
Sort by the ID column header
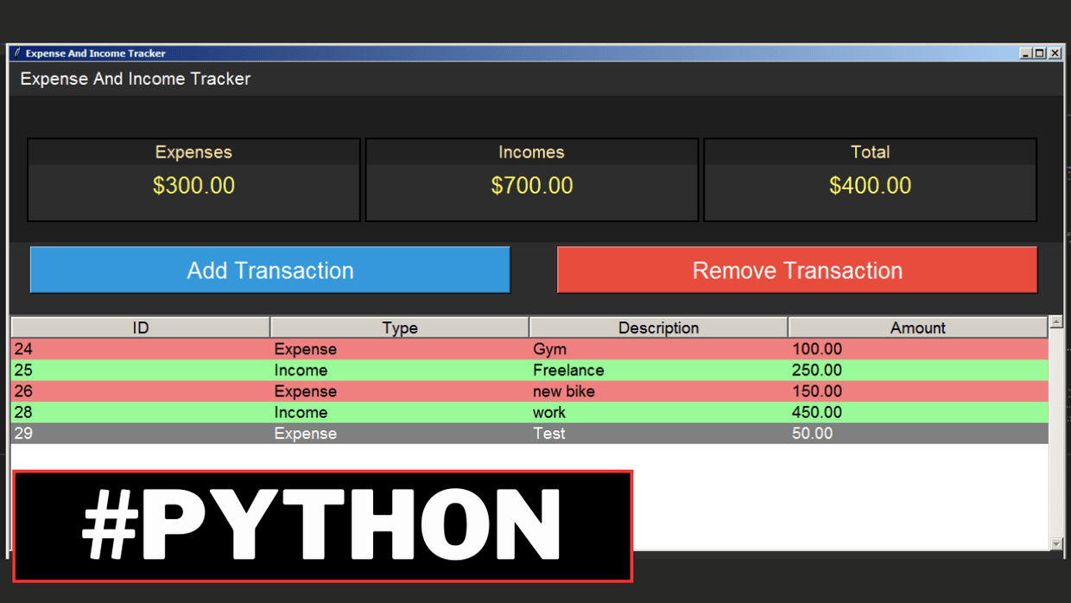[140, 327]
